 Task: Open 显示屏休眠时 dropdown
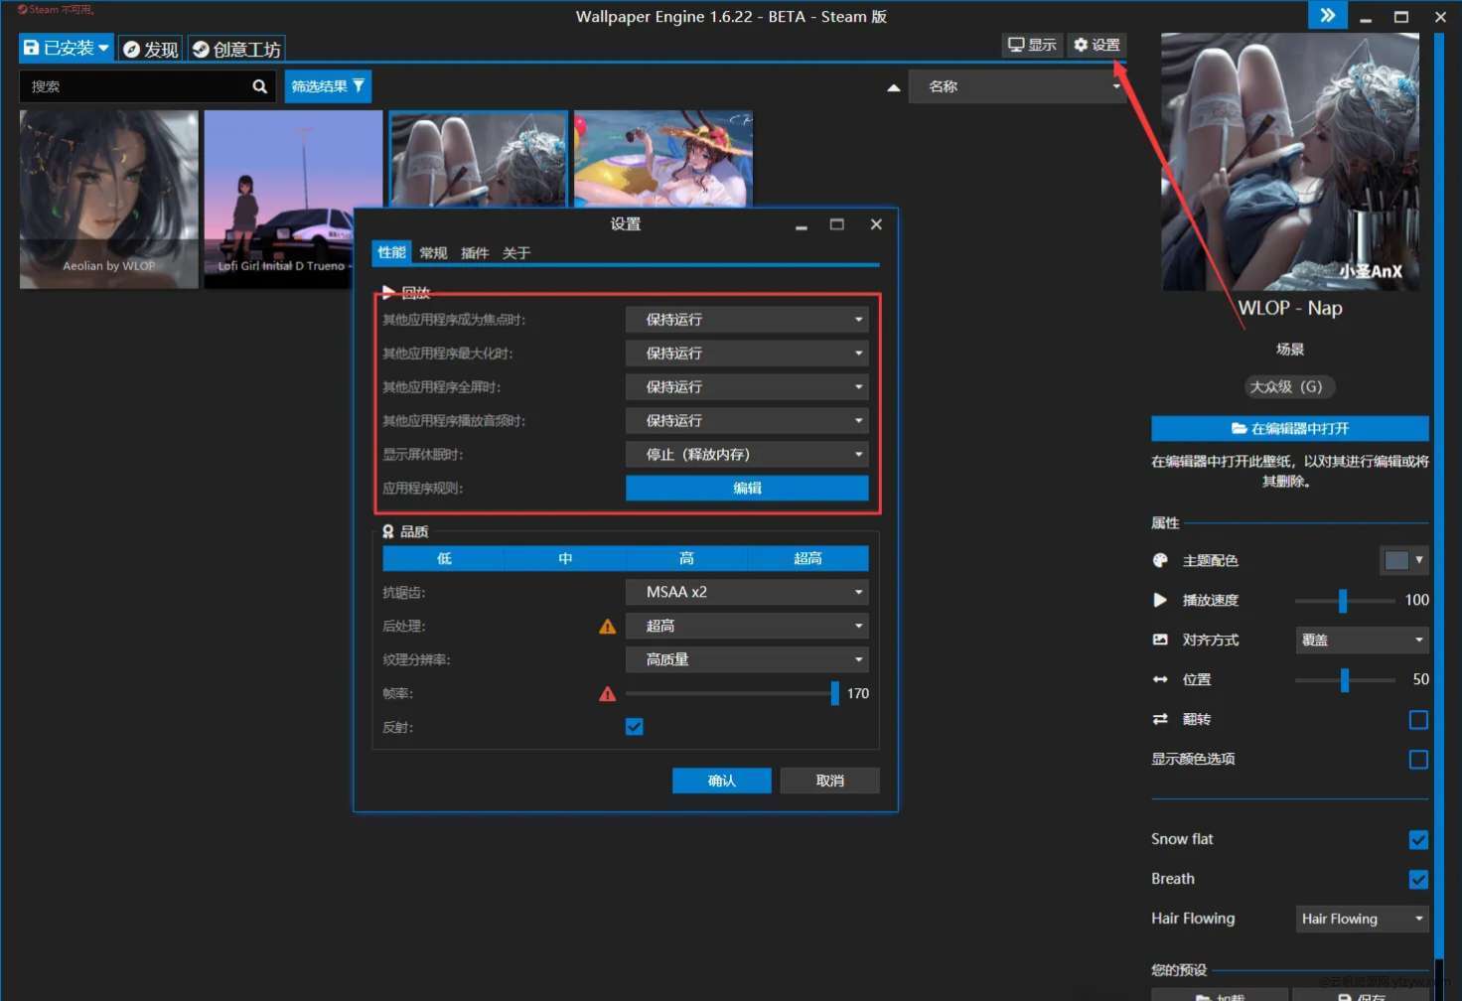(x=747, y=455)
